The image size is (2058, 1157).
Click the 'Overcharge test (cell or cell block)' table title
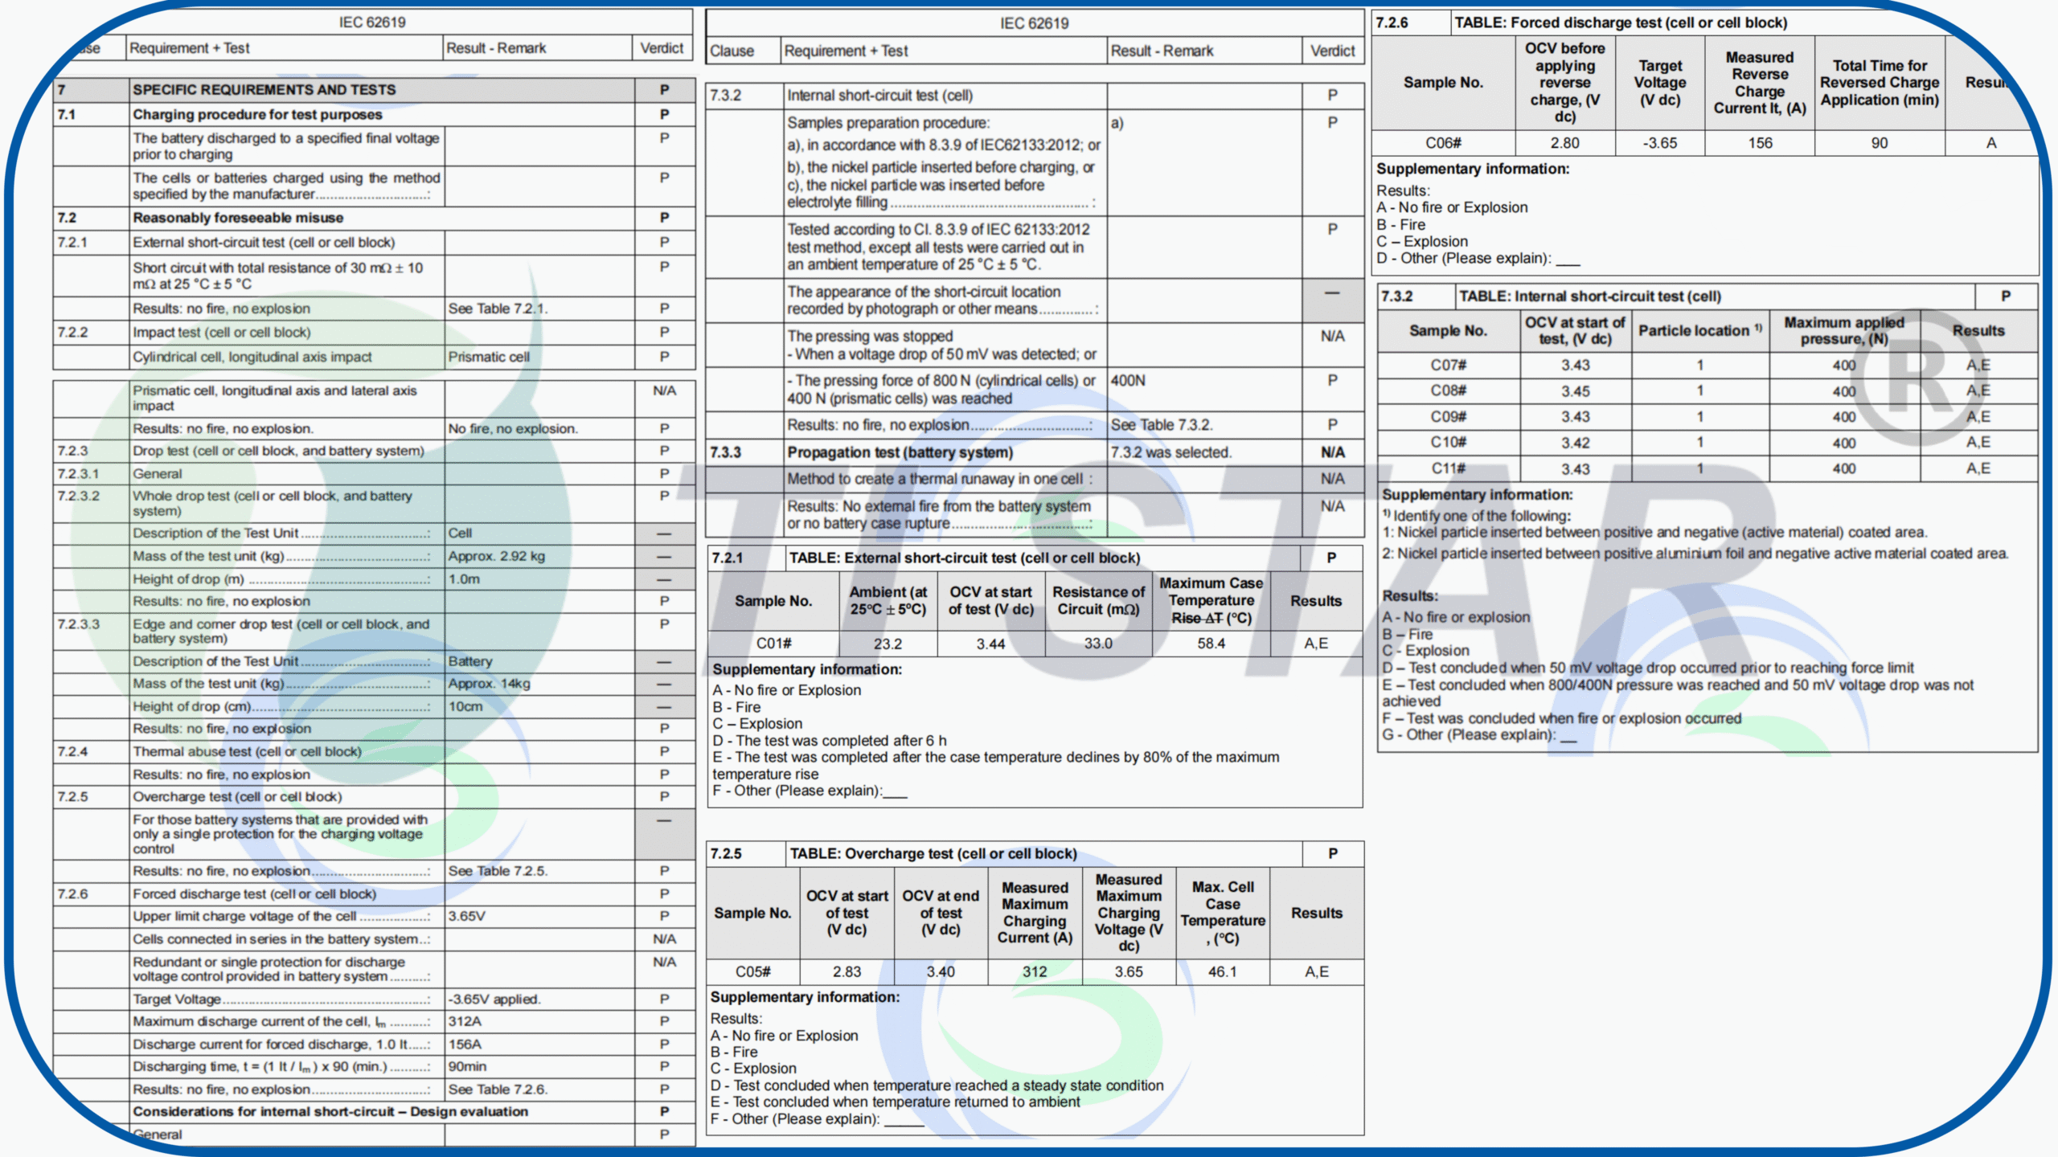[x=933, y=854]
